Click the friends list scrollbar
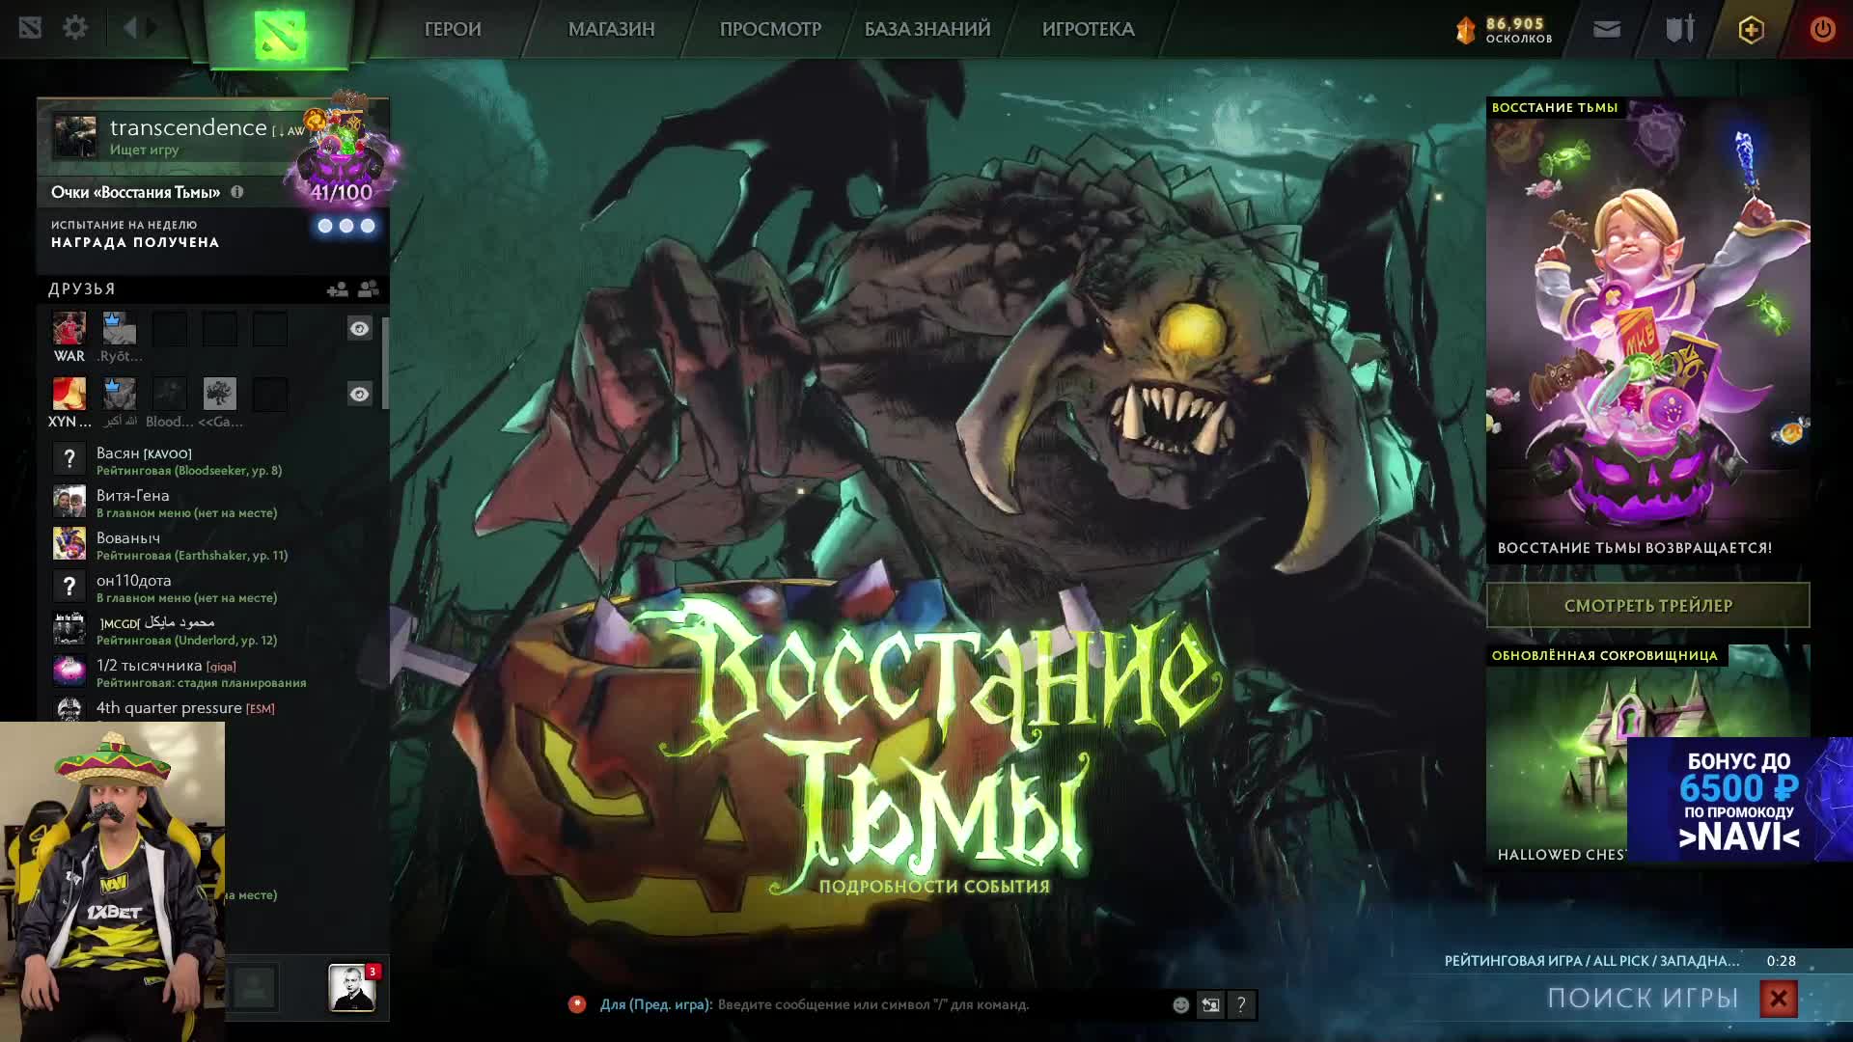This screenshot has height=1042, width=1853. (385, 363)
